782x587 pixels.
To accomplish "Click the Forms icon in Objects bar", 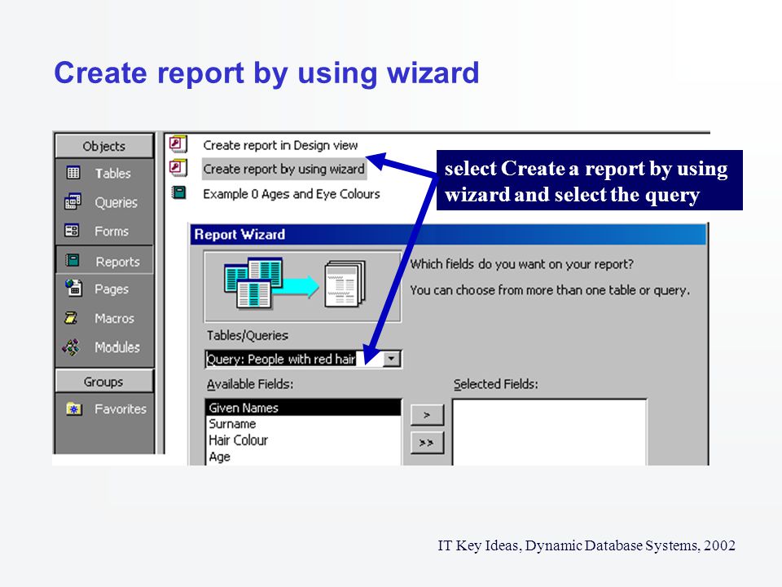I will [x=72, y=231].
